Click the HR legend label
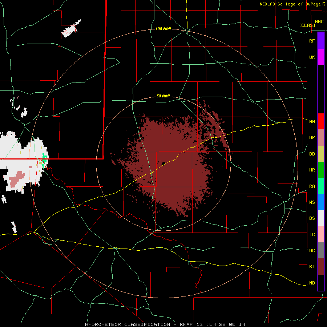 click(312, 170)
